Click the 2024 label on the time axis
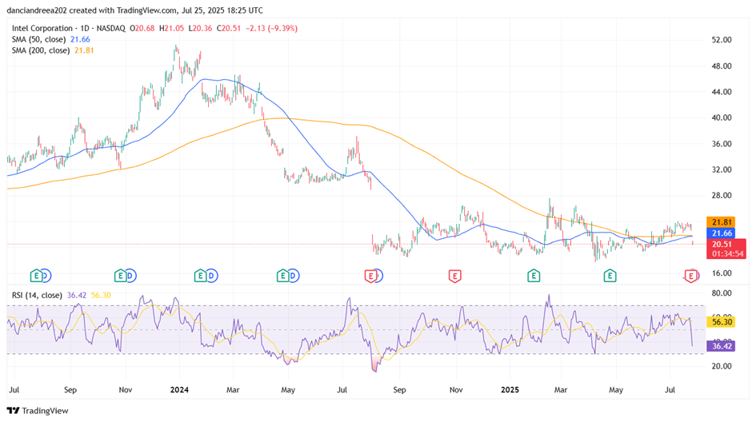 (x=178, y=391)
